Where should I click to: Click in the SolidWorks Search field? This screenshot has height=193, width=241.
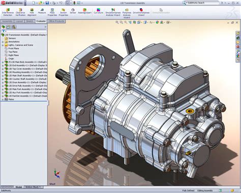click(202, 3)
